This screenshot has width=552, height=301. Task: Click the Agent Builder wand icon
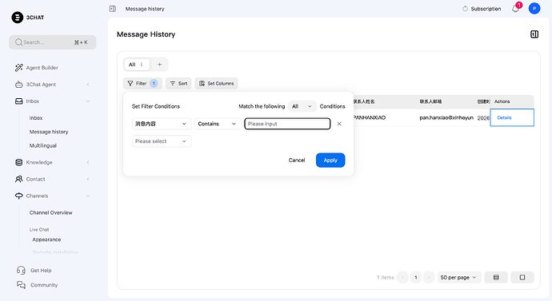pyautogui.click(x=18, y=67)
